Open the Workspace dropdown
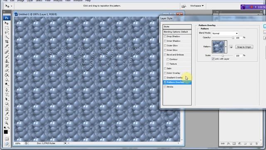Image resolution: width=266 pixels, height=150 pixels. click(197, 6)
